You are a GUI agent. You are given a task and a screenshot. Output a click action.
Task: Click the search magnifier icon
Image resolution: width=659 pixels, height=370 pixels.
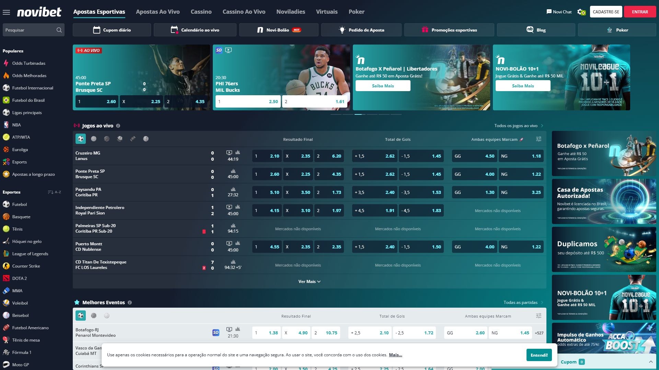(59, 30)
